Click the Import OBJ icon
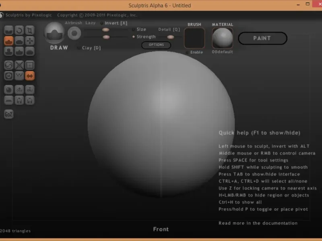 pos(19,90)
